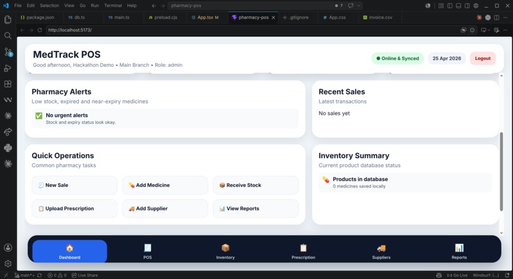Open the Customize Layout icon
513x279 pixels.
[x=441, y=6]
